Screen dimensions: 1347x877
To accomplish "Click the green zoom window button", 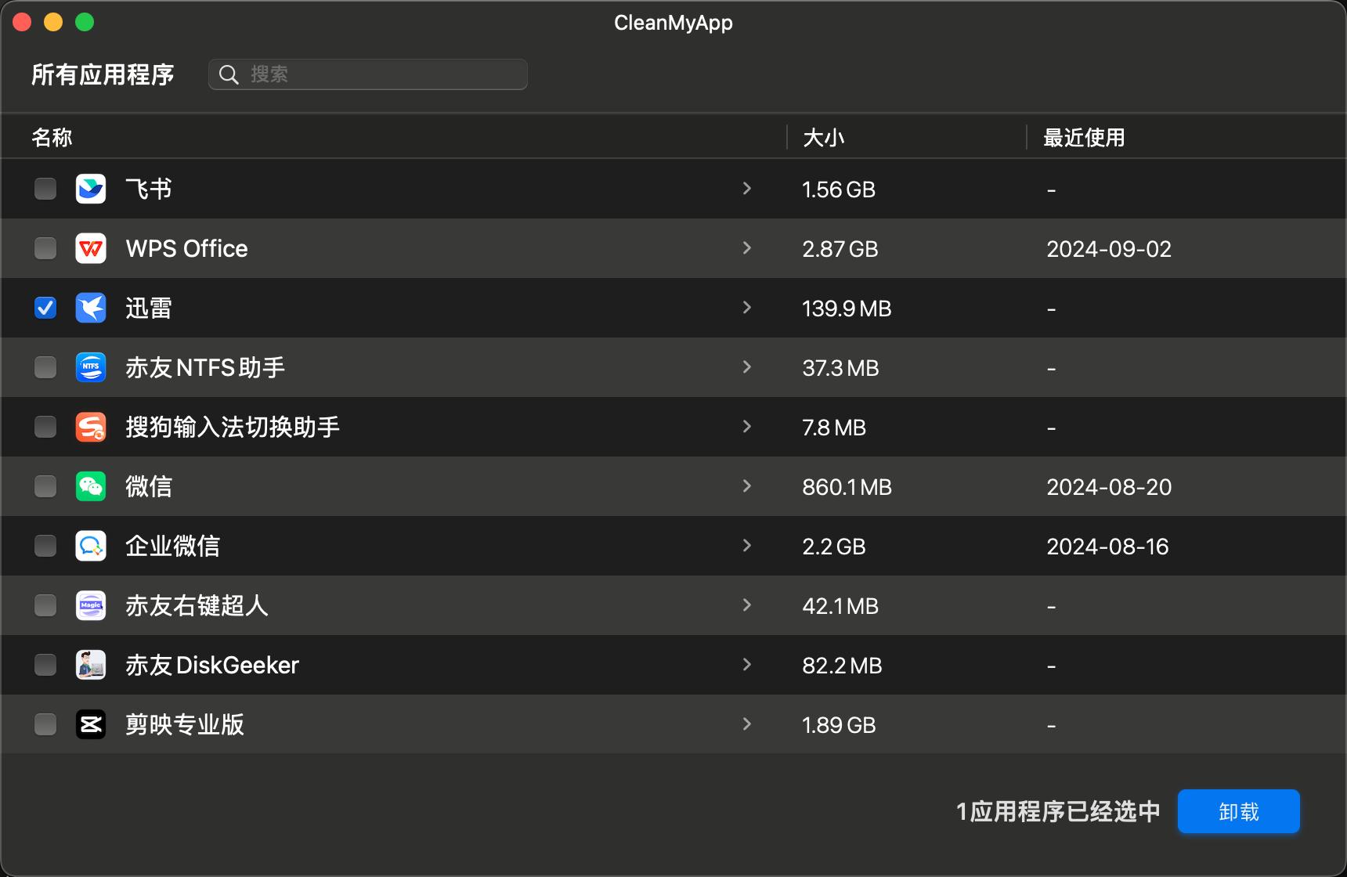I will point(85,22).
